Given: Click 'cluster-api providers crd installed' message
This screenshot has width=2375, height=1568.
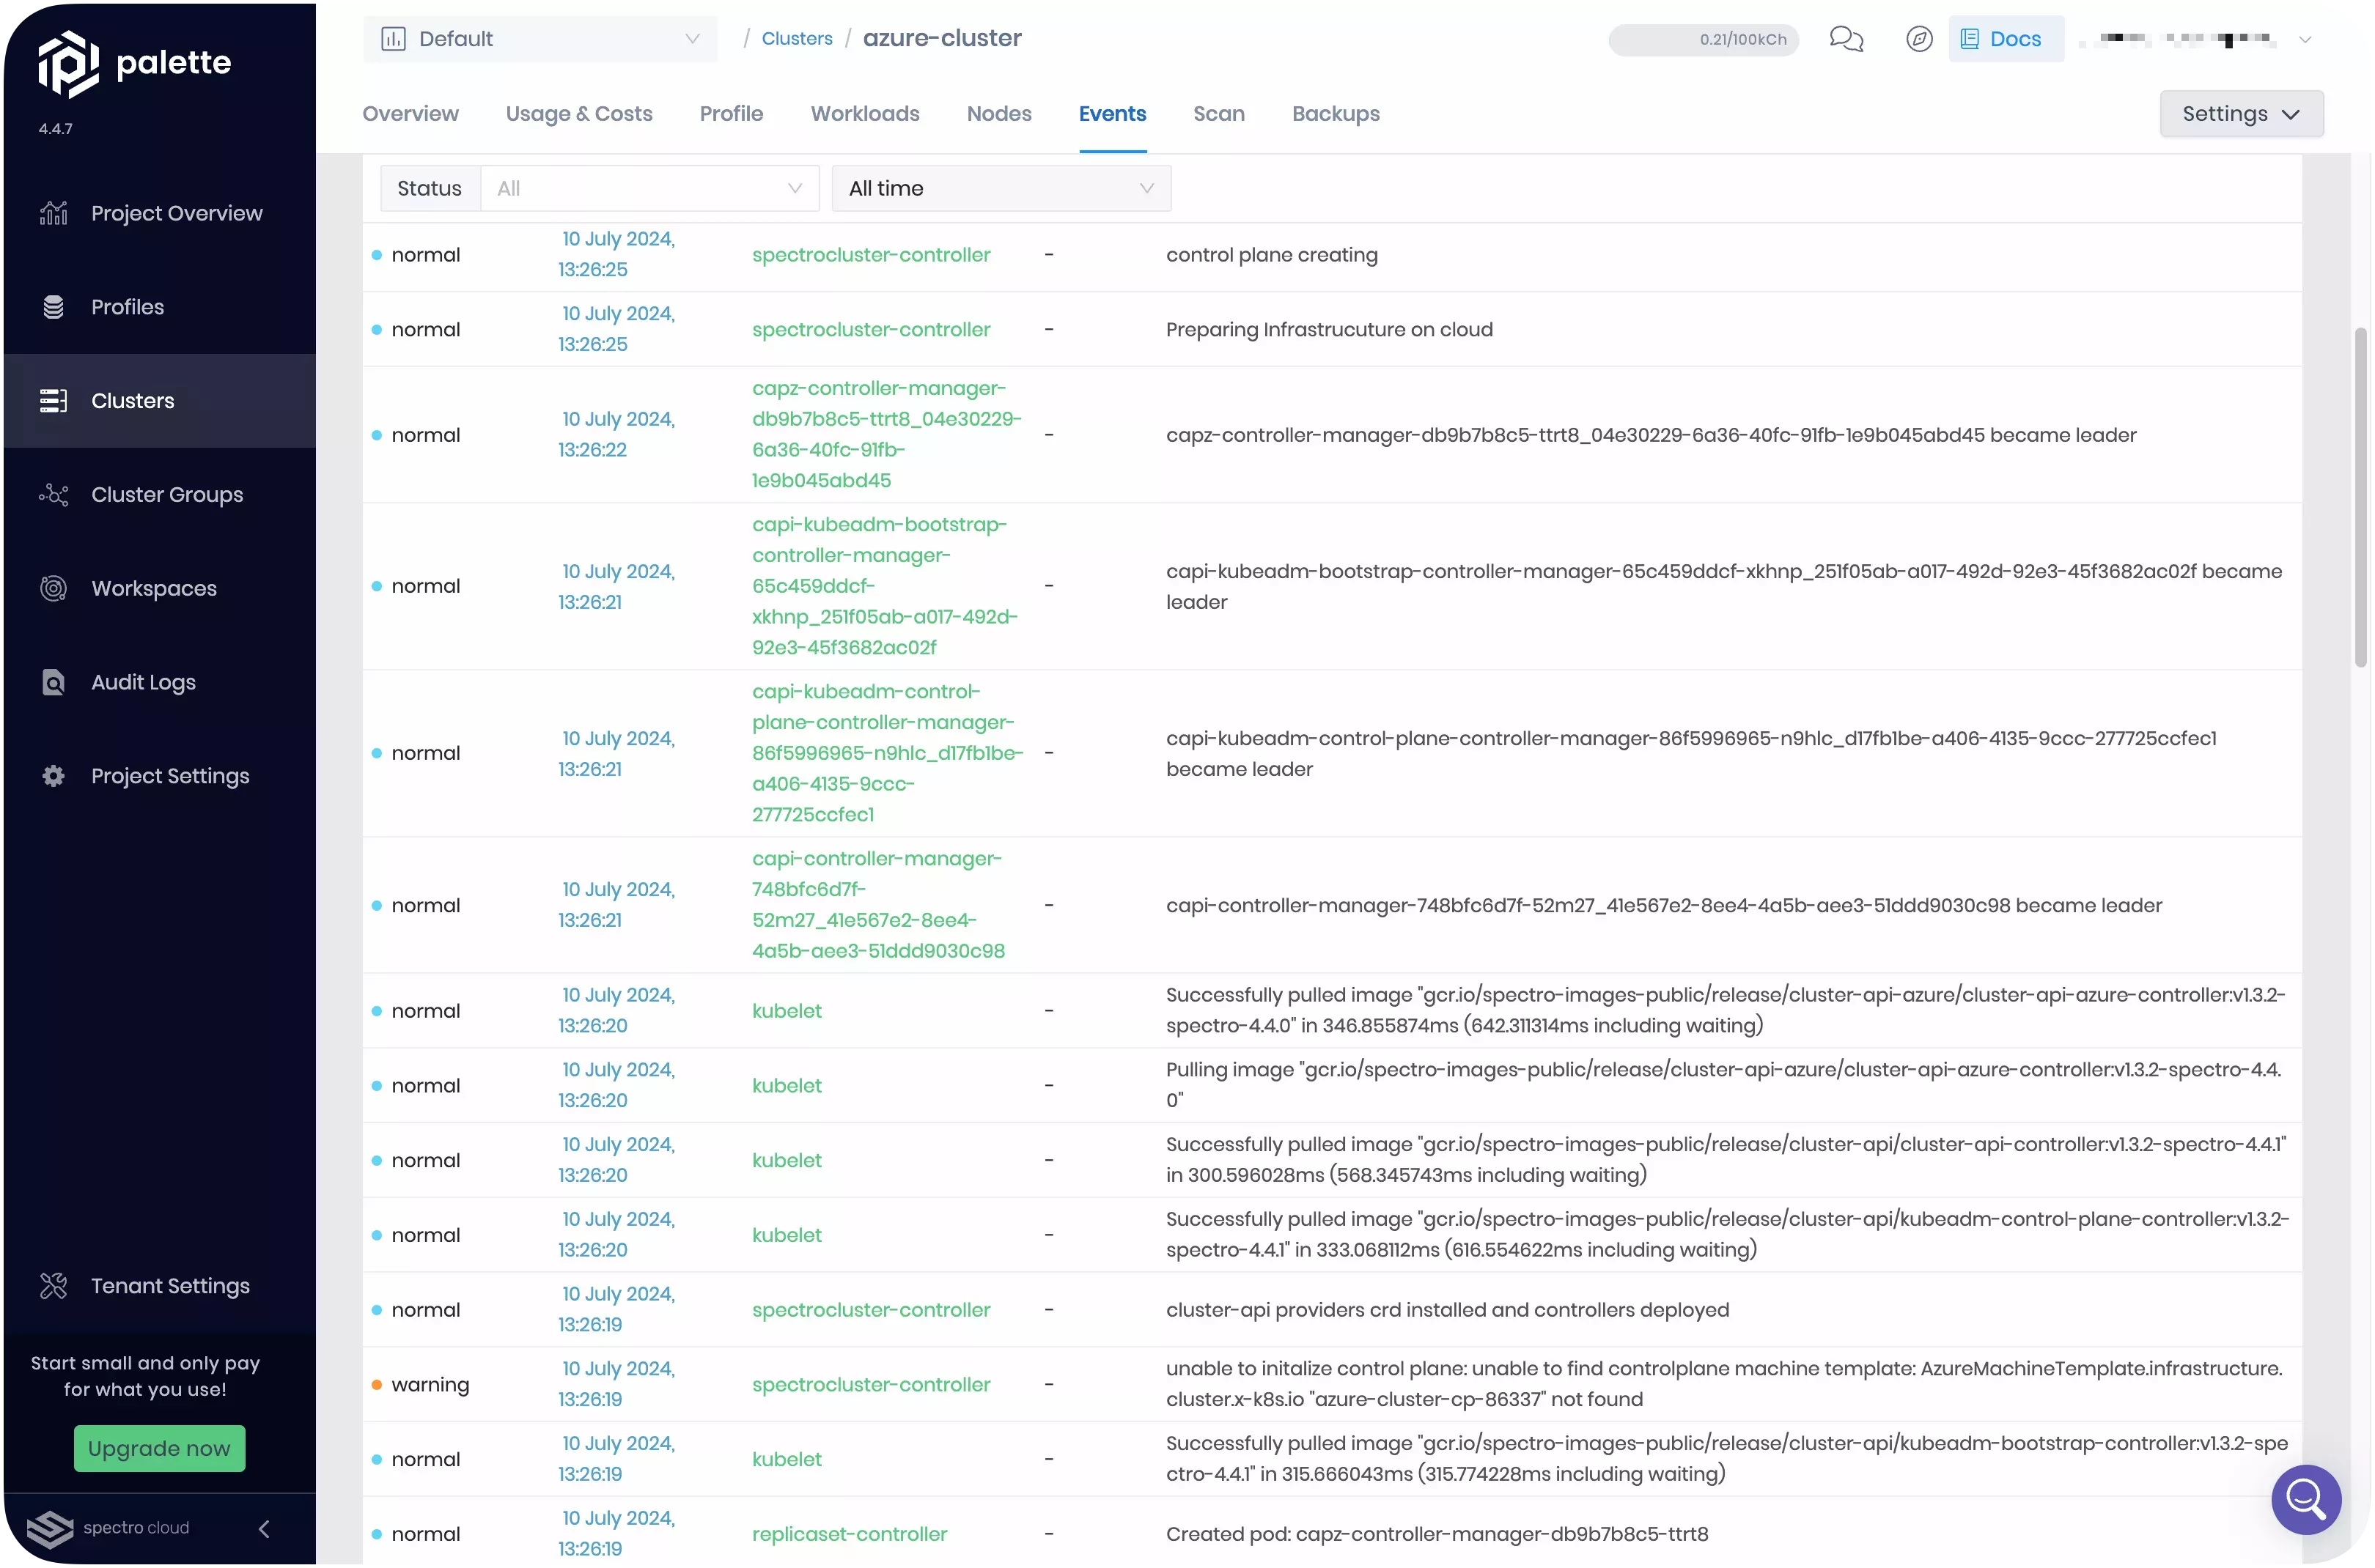Looking at the screenshot, I should click(1446, 1310).
